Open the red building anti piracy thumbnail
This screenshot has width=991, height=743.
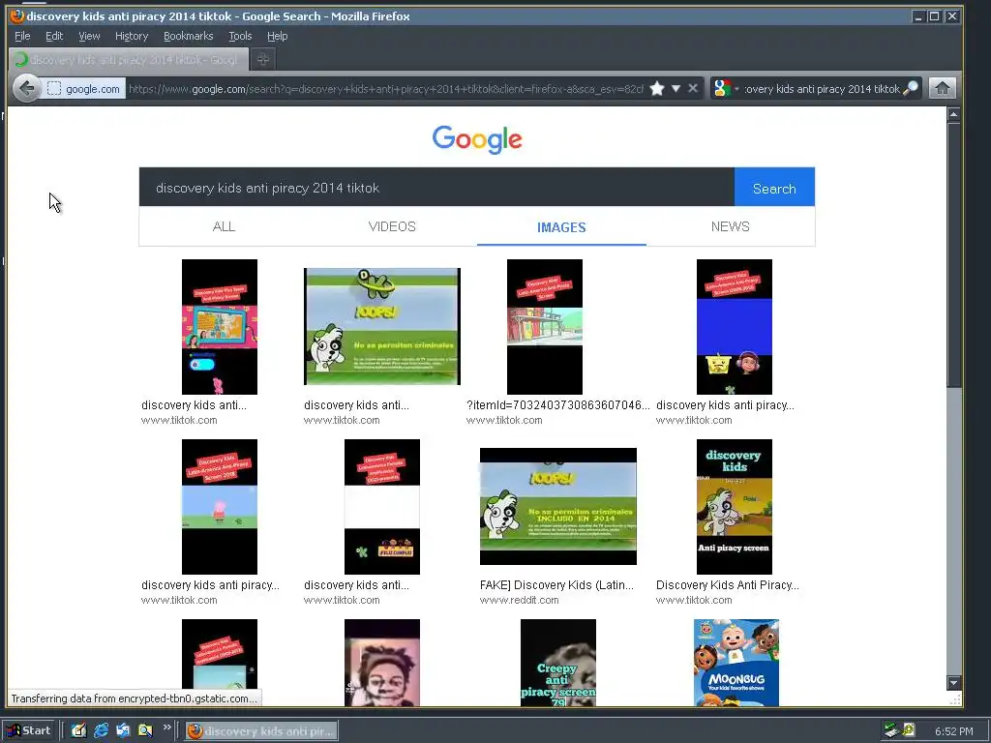544,327
